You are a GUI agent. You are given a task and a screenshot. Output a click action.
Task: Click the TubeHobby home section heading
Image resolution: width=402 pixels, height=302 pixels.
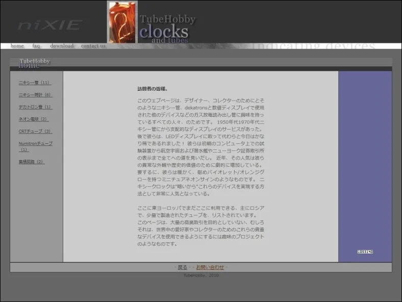[34, 63]
